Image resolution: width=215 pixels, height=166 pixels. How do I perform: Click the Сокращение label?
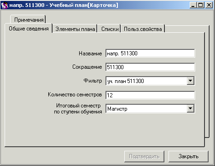87,67
